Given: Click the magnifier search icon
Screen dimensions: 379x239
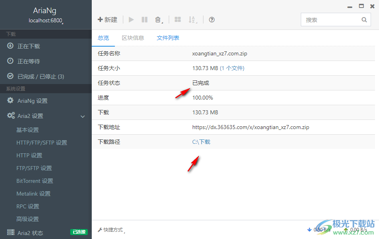Looking at the screenshot, I should 364,20.
